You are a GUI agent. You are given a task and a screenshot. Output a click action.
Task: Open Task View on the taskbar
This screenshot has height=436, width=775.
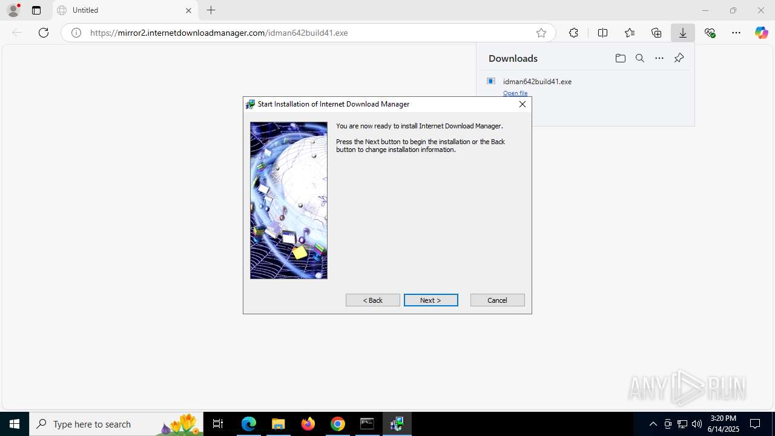click(x=218, y=424)
